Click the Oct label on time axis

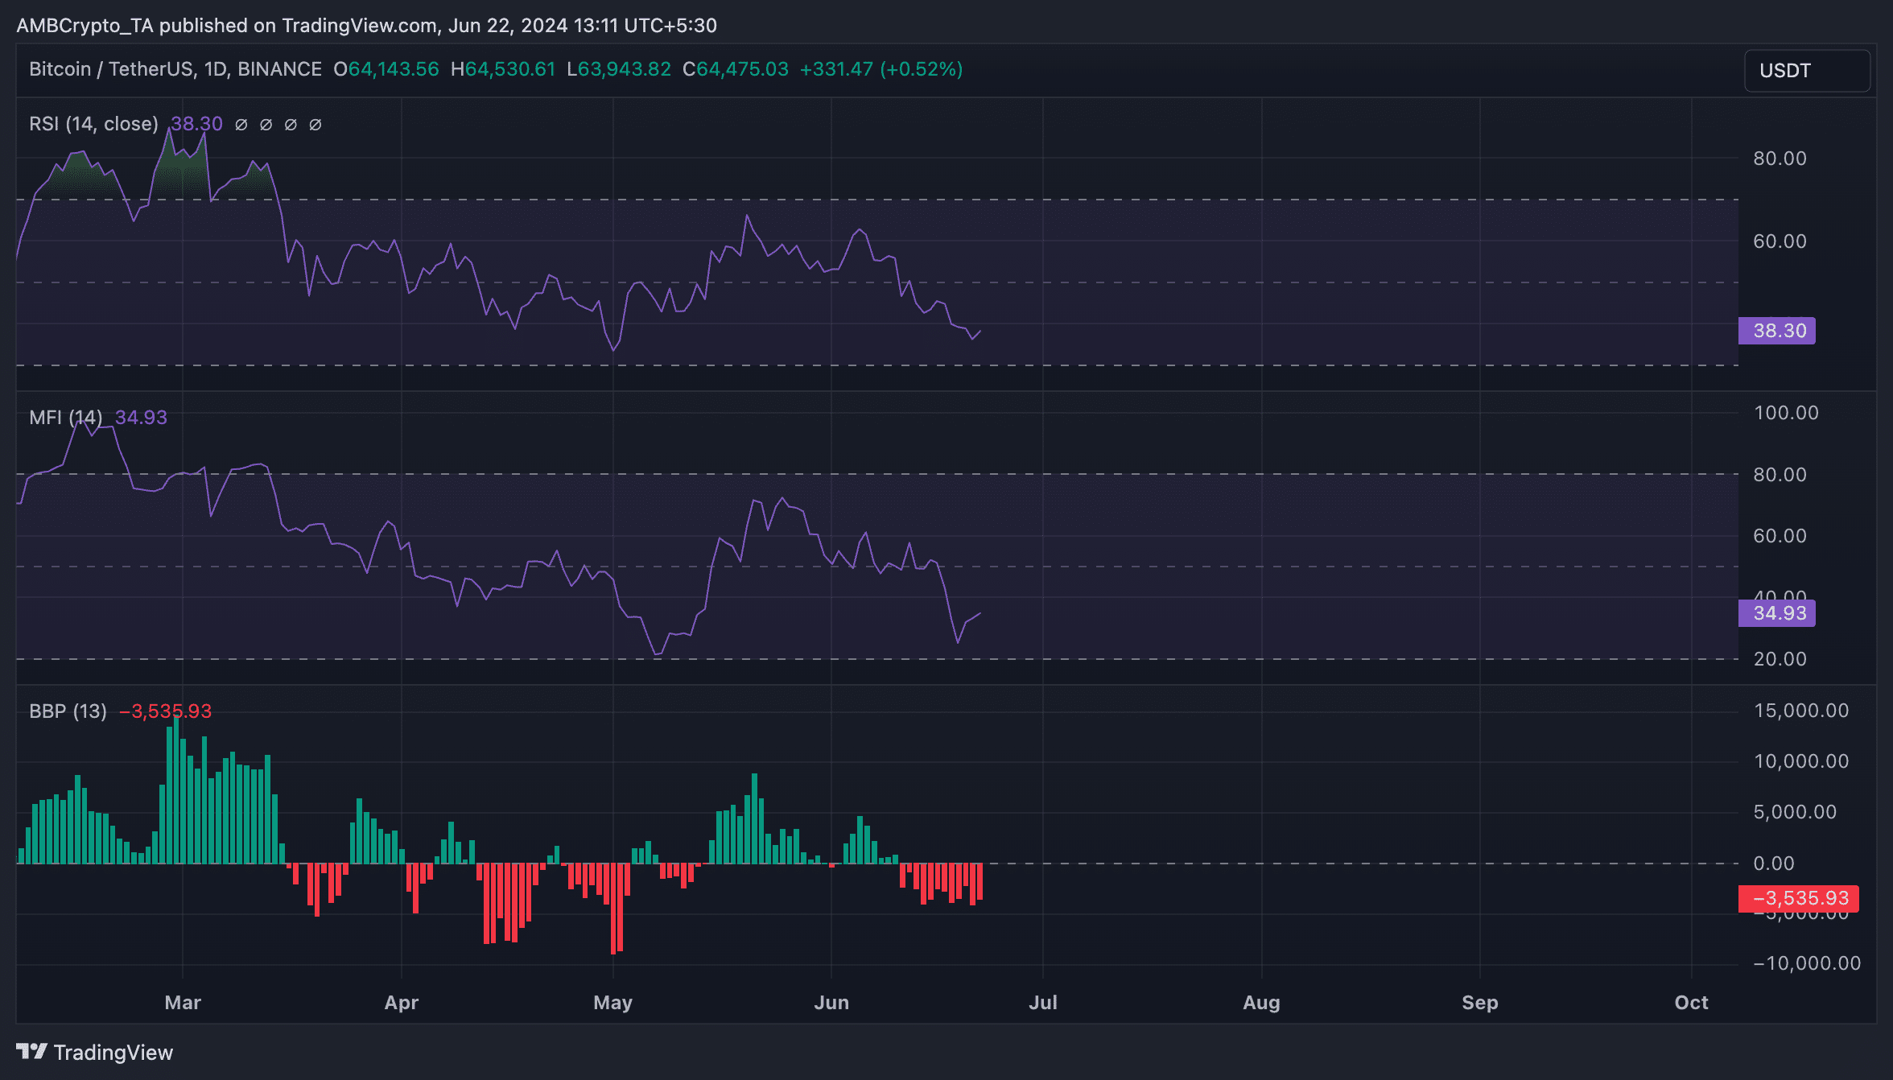click(x=1692, y=1003)
